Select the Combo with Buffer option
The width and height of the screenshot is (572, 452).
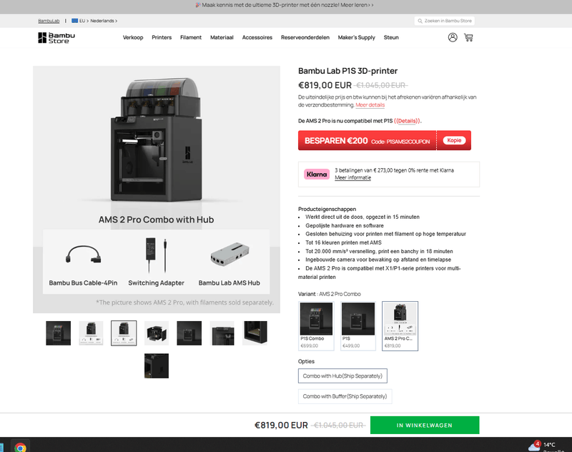(345, 396)
